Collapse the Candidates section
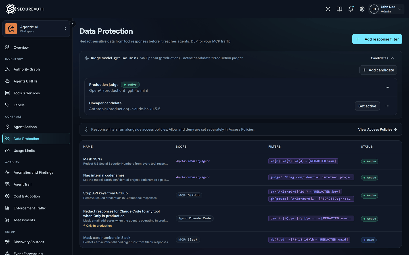 pos(382,58)
